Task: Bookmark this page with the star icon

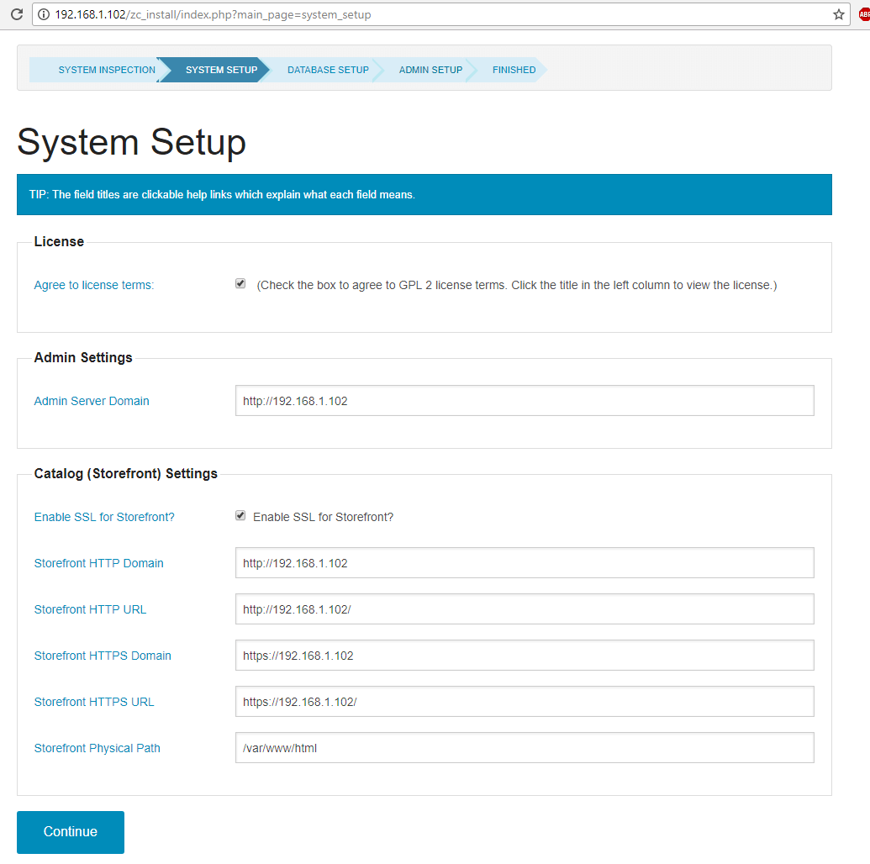Action: tap(838, 14)
